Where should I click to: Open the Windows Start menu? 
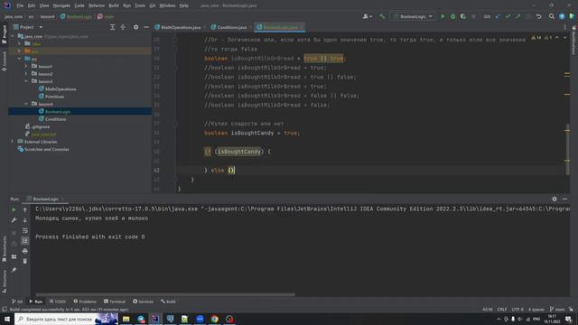[x=7, y=319]
